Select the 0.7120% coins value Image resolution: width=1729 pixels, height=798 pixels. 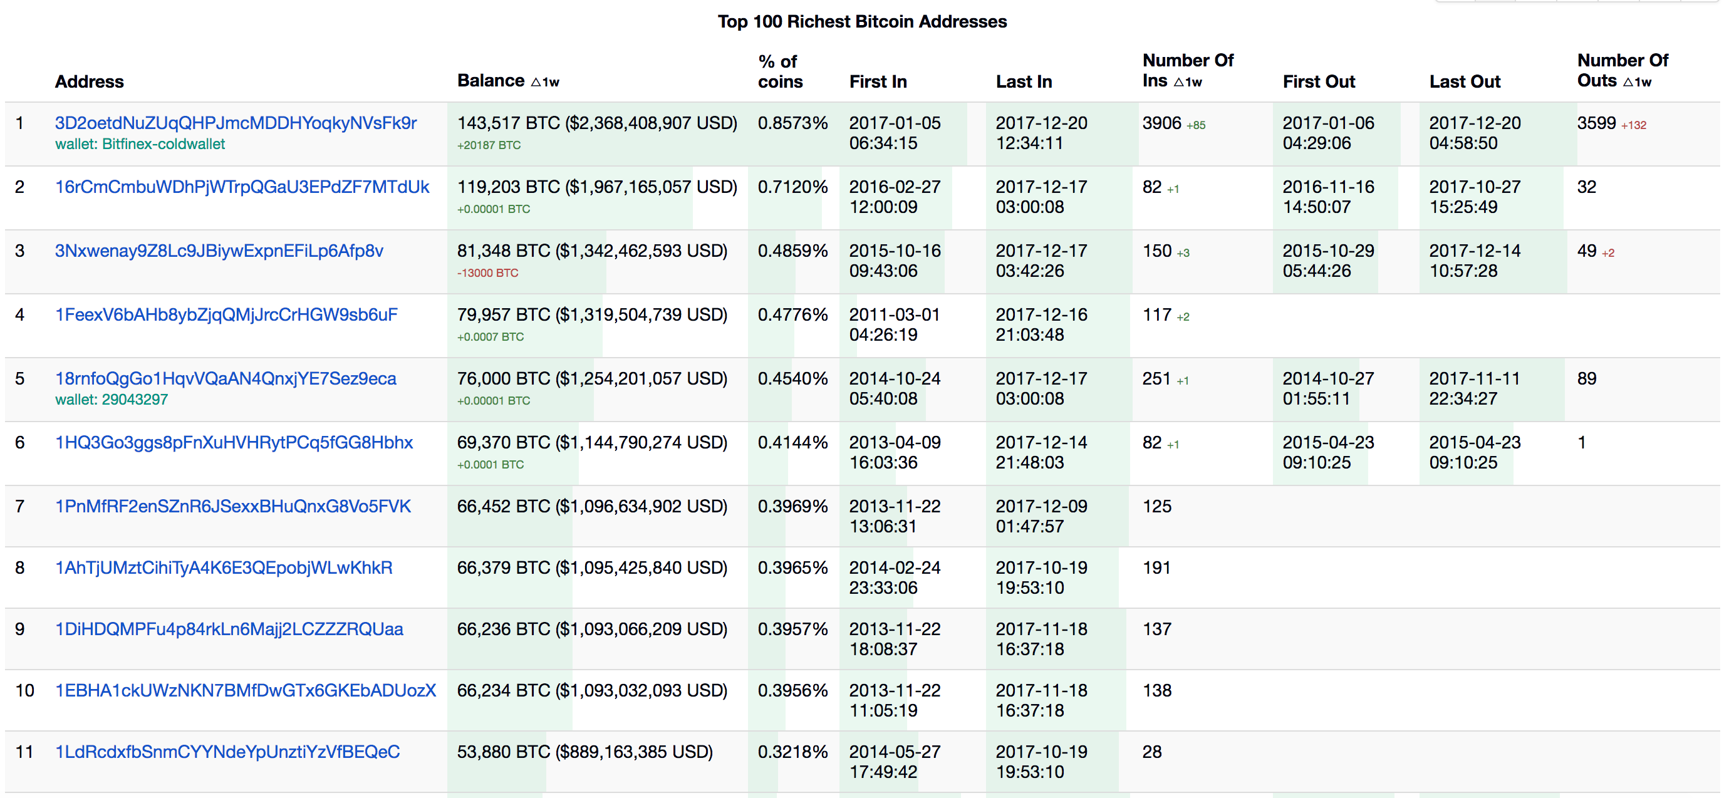point(792,187)
